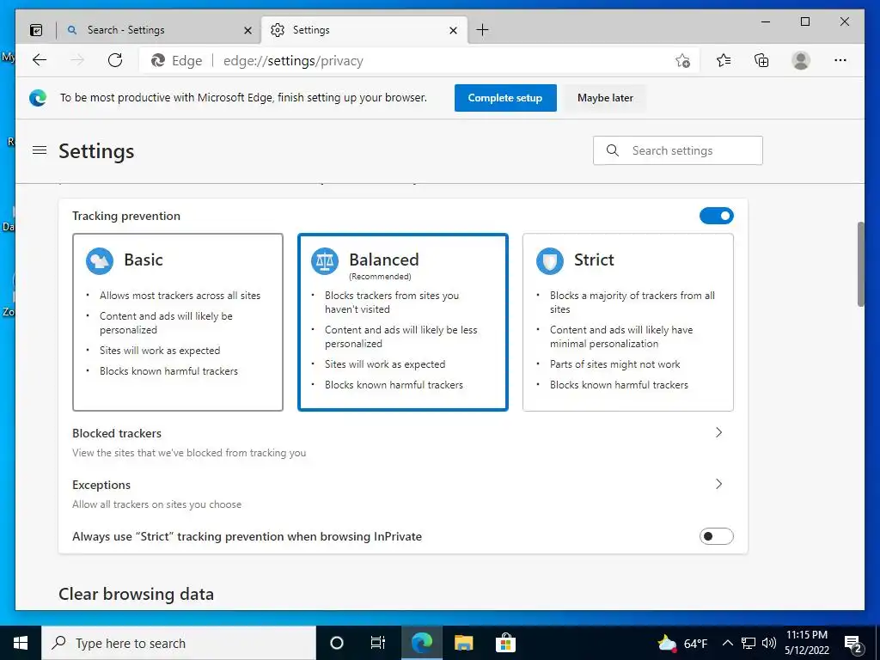Open the notification center icon
880x660 pixels.
[853, 645]
